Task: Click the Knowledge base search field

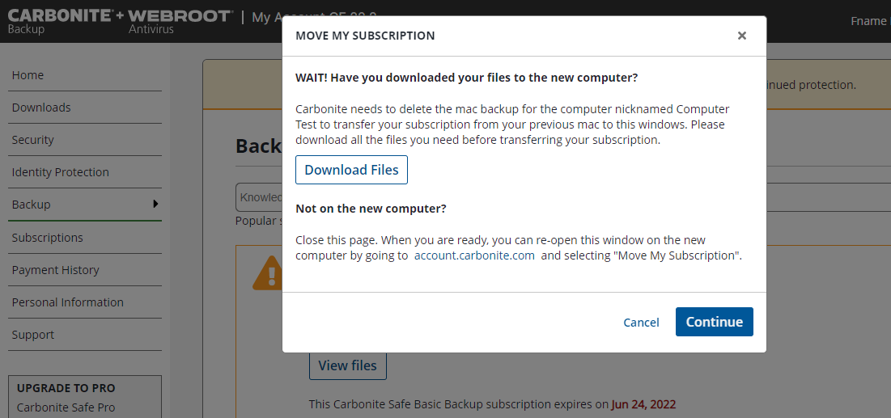Action: coord(259,197)
